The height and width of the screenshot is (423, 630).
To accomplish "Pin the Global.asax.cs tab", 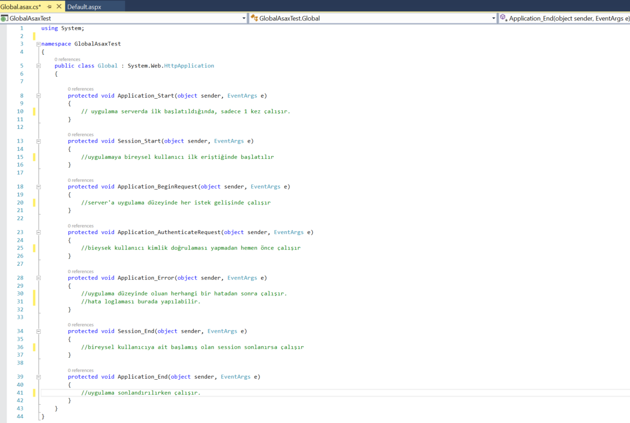I will click(49, 7).
